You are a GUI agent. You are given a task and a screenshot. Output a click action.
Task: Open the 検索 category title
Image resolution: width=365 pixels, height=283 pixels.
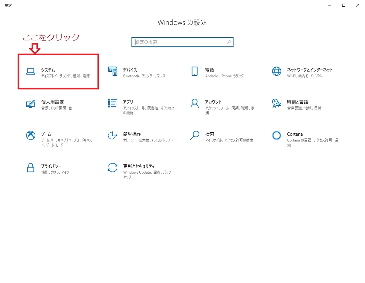coord(210,134)
